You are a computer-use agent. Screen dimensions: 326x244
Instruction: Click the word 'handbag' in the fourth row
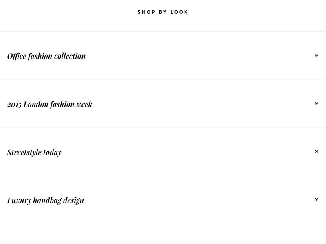click(47, 200)
